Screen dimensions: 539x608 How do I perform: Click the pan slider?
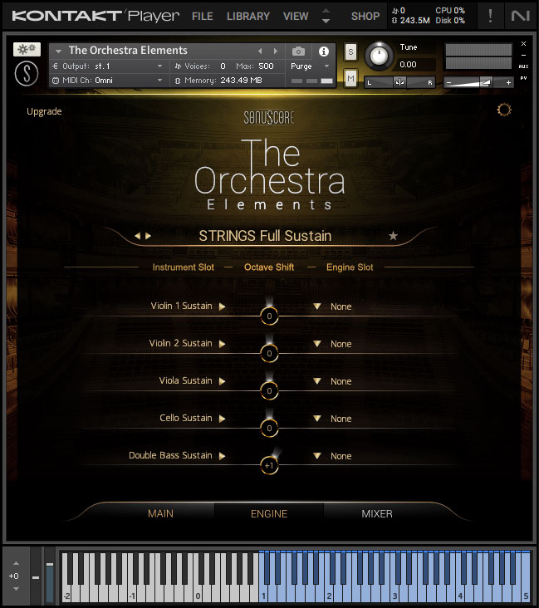pyautogui.click(x=399, y=82)
